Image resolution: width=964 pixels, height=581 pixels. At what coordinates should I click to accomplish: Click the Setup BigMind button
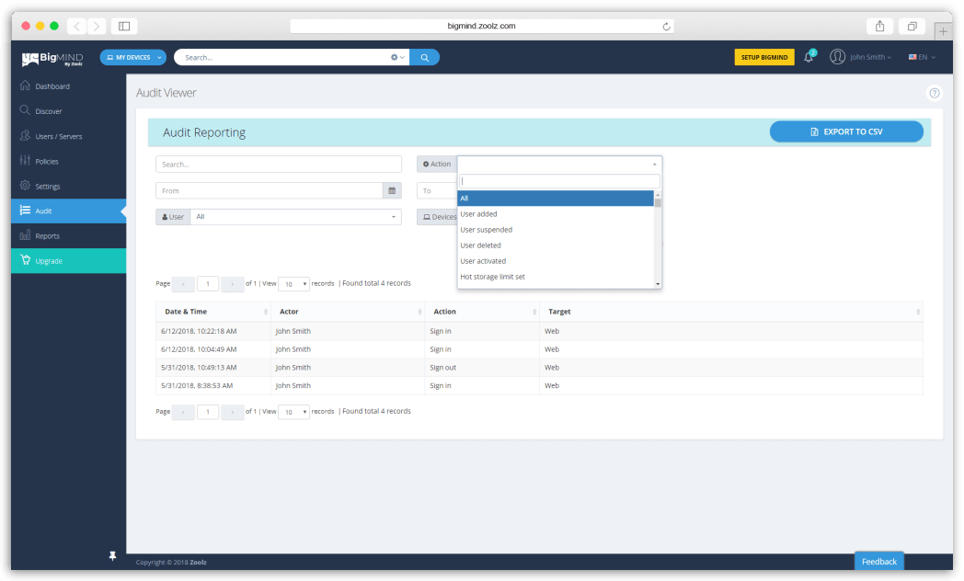(763, 57)
